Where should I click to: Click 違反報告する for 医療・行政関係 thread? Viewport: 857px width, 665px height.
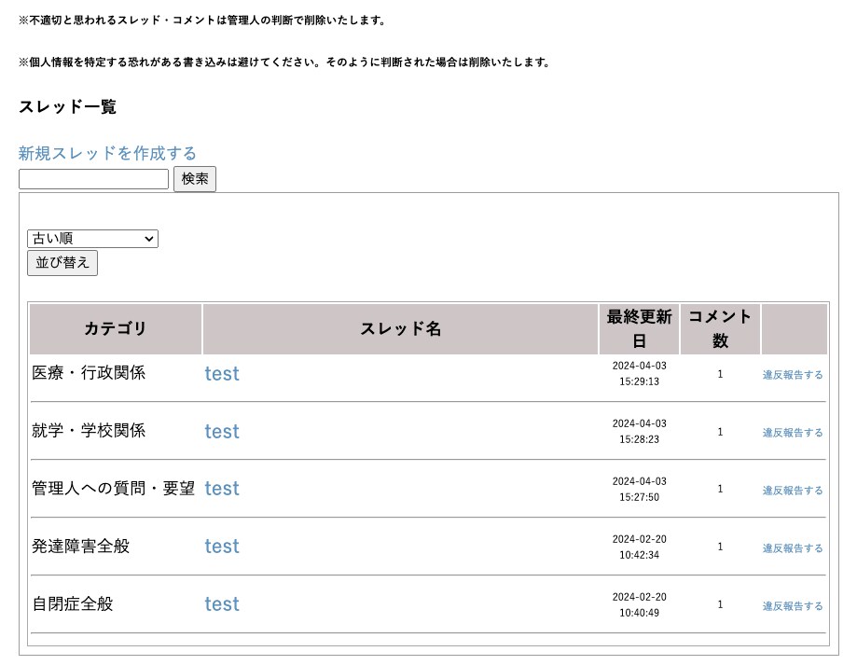pyautogui.click(x=793, y=375)
